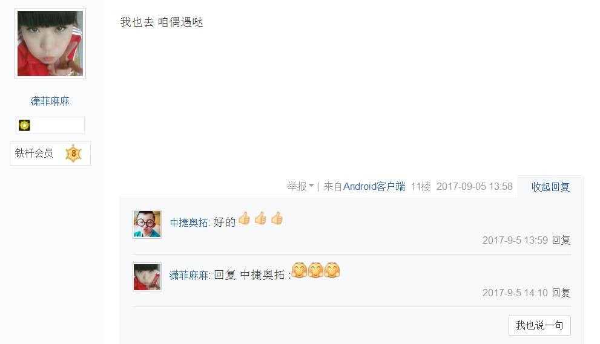Click the second thumbs-up emoji
600x344 pixels.
pyautogui.click(x=260, y=219)
